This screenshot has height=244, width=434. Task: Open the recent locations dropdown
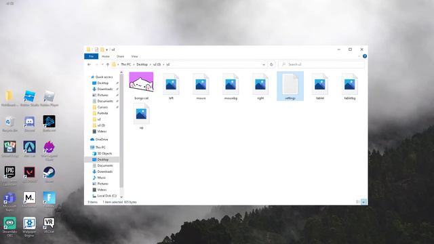[102, 64]
